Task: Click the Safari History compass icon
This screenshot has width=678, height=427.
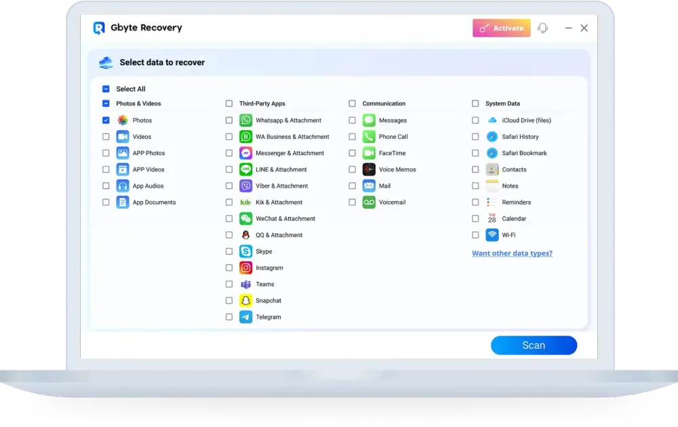Action: (x=492, y=136)
